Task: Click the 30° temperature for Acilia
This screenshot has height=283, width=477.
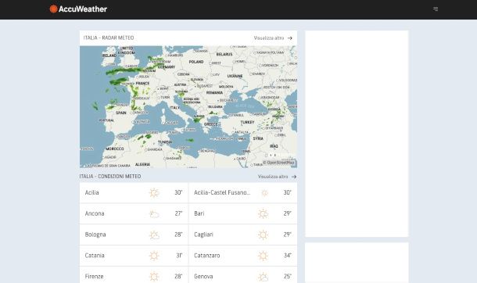Action: [x=178, y=192]
